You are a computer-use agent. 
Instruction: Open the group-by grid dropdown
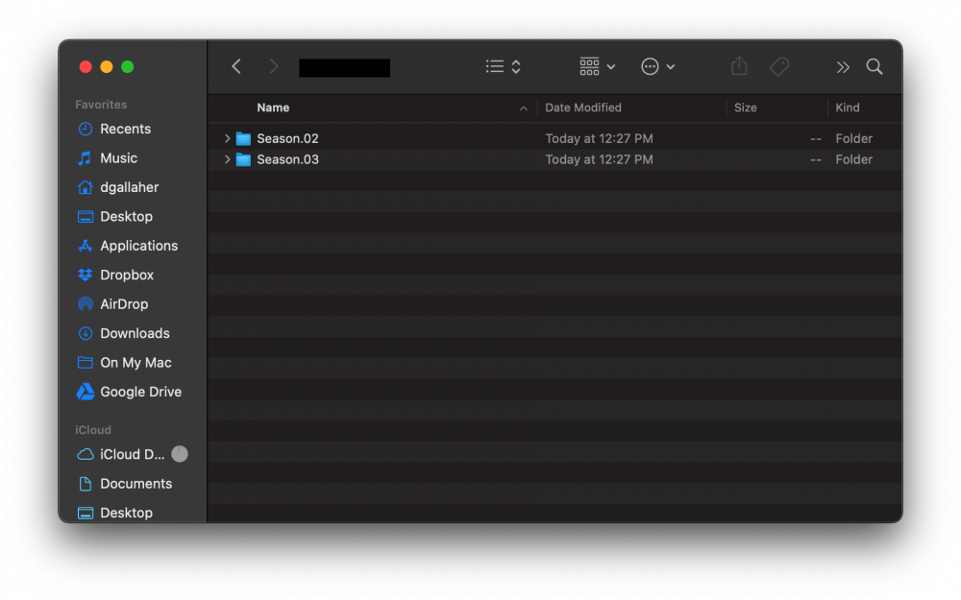(x=597, y=67)
